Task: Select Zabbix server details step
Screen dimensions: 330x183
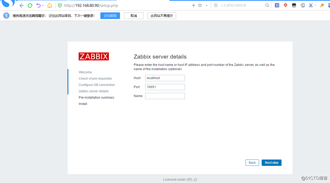Action: click(93, 91)
